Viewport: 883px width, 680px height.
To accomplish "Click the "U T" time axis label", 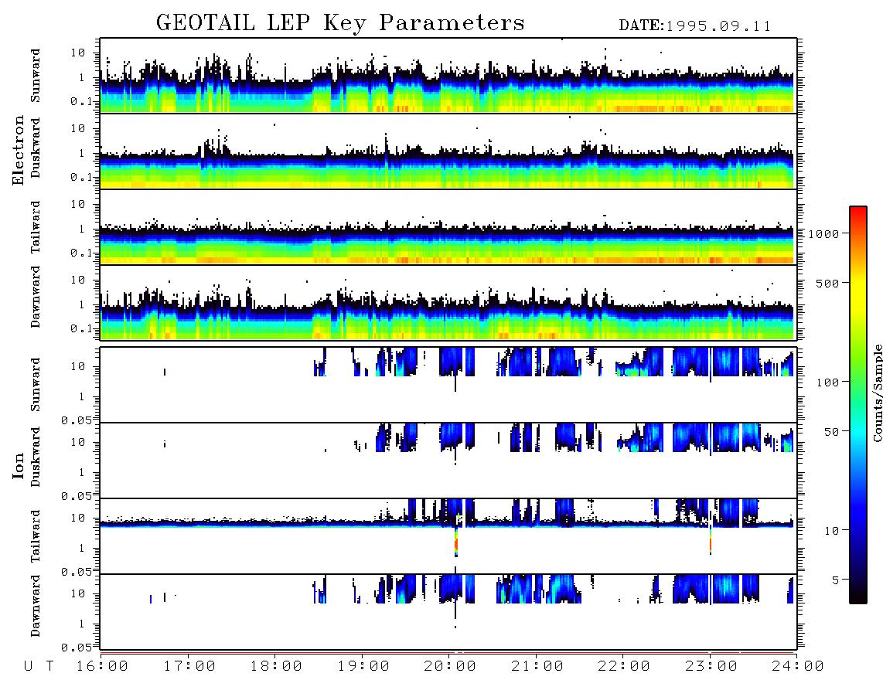I will 39,667.
